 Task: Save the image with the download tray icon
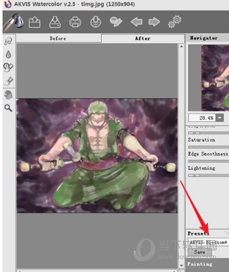pyautogui.click(x=55, y=22)
